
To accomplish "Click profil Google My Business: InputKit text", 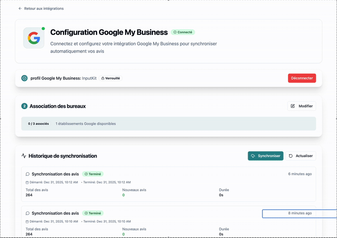I will click(x=64, y=78).
